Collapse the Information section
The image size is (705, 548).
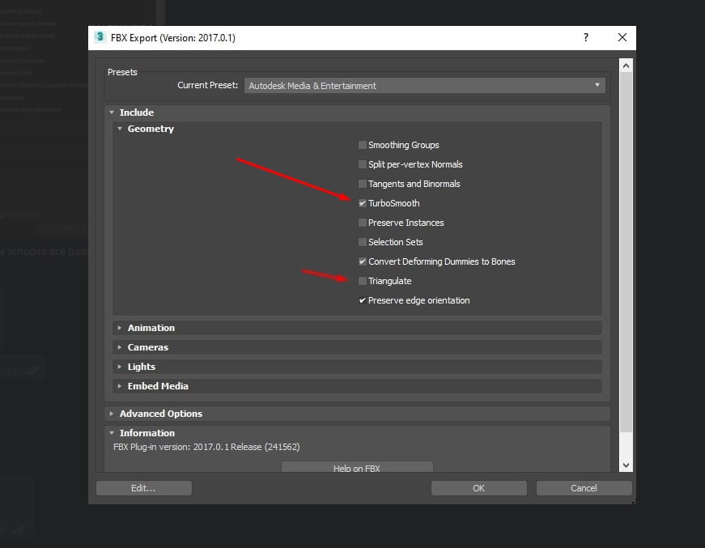tap(112, 433)
